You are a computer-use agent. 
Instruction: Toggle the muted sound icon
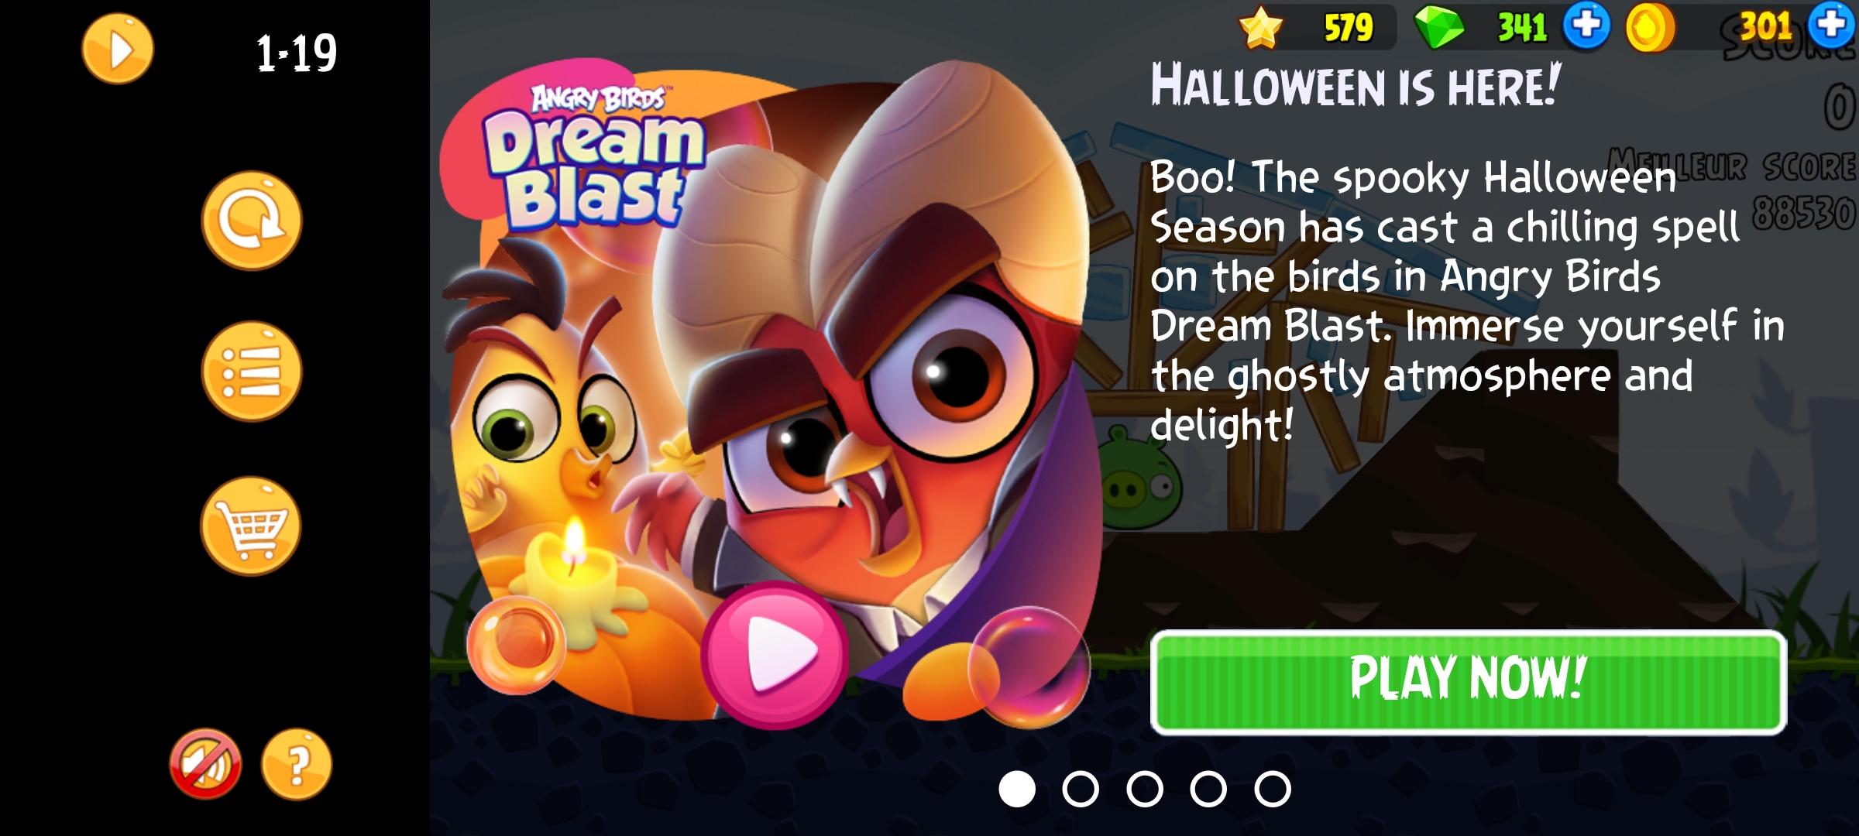(206, 764)
